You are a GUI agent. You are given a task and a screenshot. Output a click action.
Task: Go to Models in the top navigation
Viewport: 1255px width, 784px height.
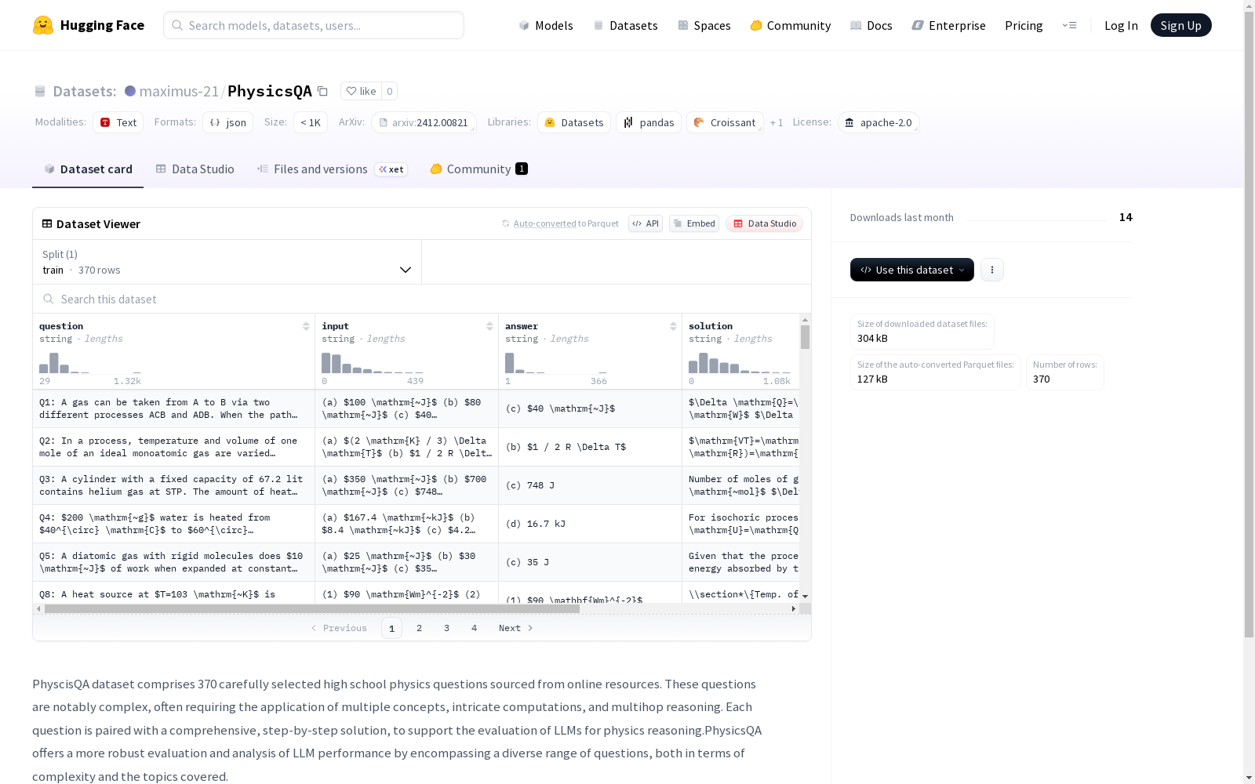(546, 25)
